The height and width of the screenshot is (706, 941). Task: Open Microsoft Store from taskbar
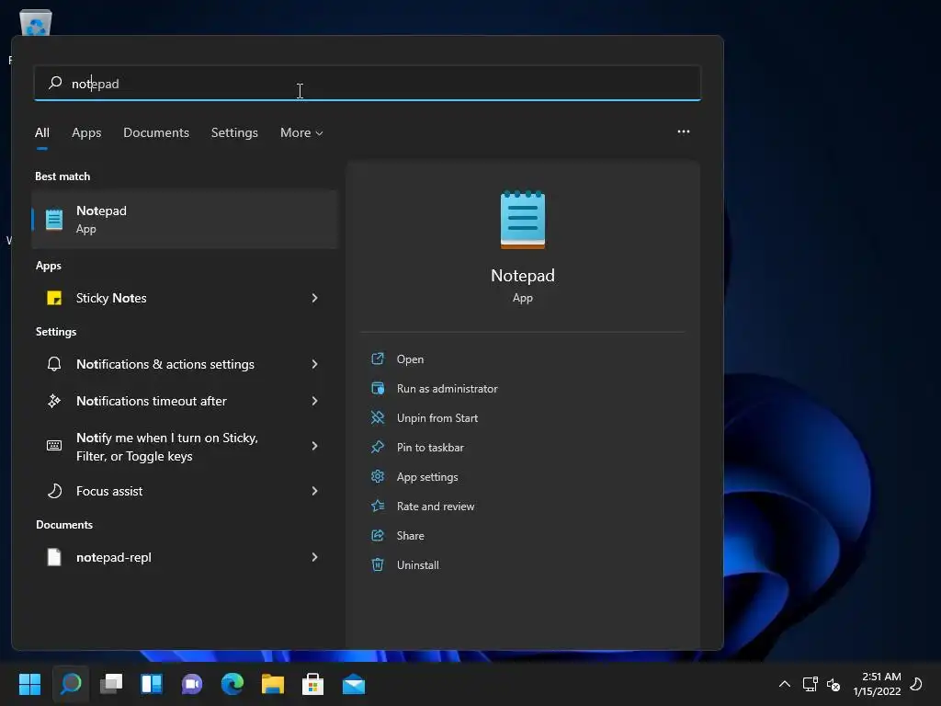(x=312, y=684)
